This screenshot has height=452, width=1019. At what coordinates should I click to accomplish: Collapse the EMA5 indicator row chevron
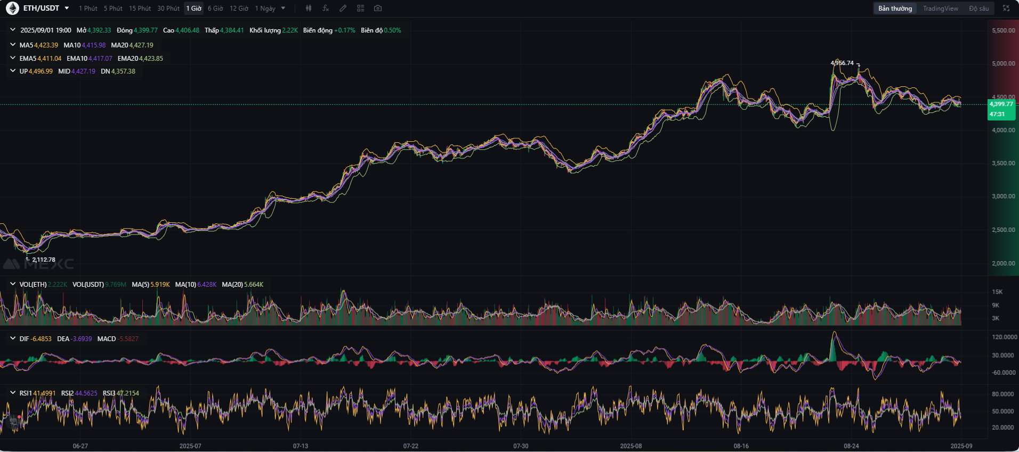(x=13, y=58)
